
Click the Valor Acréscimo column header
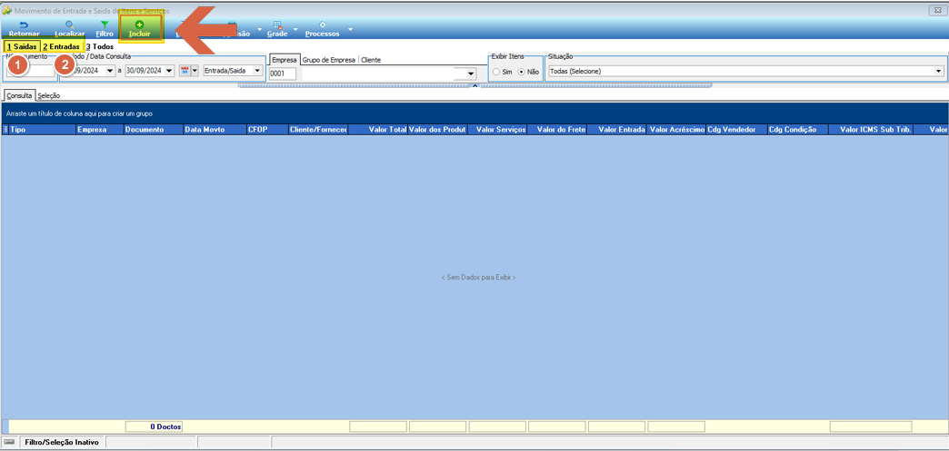coord(676,130)
